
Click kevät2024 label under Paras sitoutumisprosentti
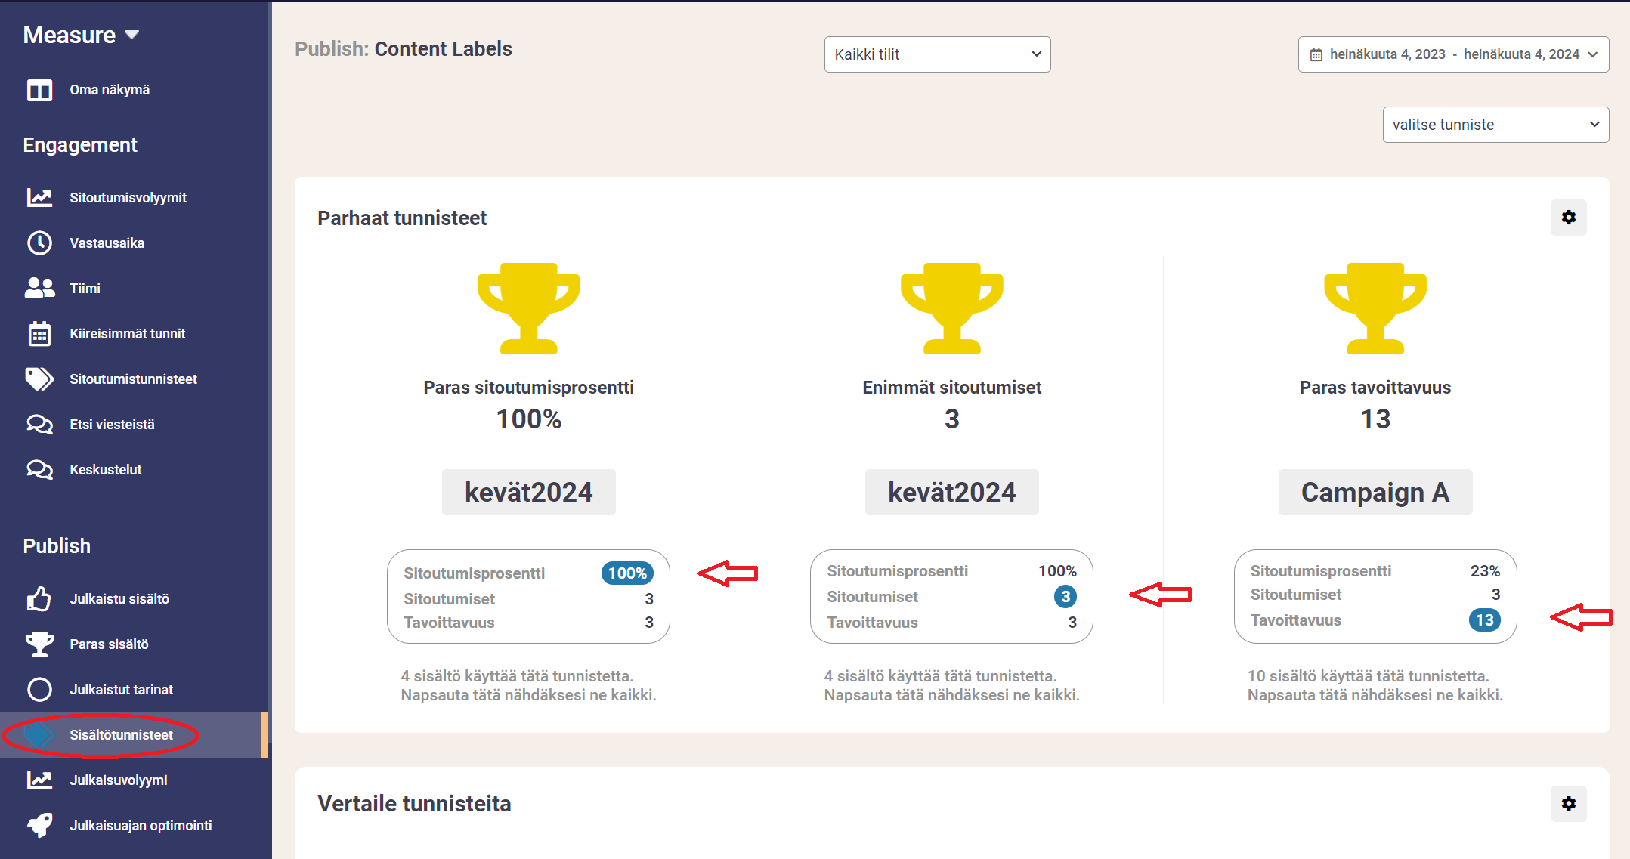pyautogui.click(x=528, y=493)
